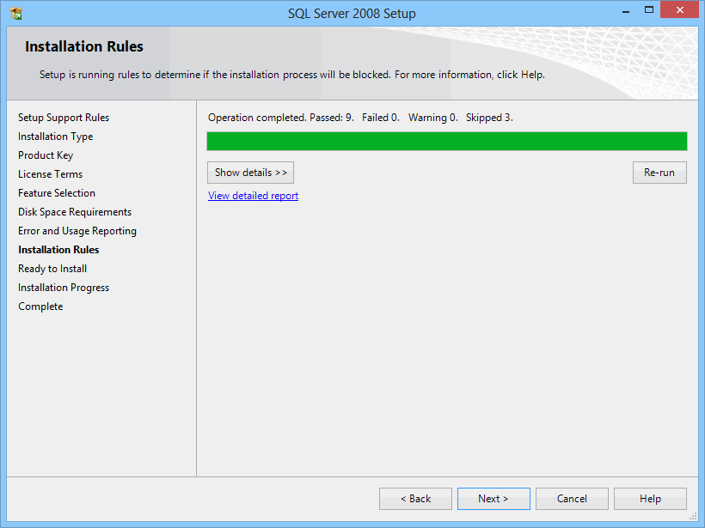Click the 'Failed 0.' status text
Image resolution: width=705 pixels, height=528 pixels.
[381, 118]
